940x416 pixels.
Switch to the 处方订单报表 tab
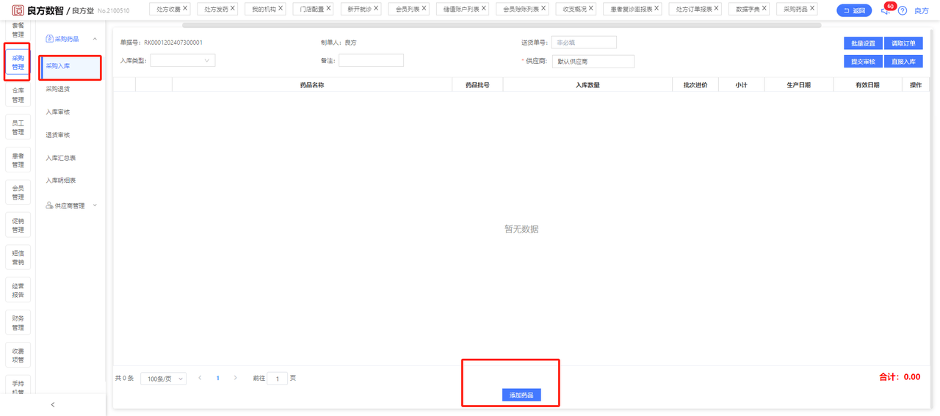(x=694, y=10)
